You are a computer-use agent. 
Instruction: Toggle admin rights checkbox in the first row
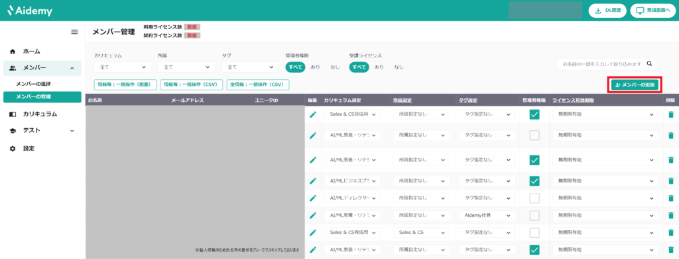coord(534,114)
